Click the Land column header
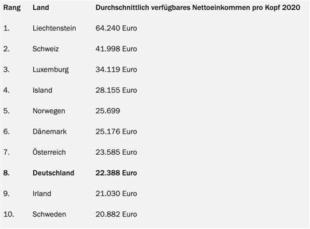This screenshot has height=229, width=310. pos(41,7)
